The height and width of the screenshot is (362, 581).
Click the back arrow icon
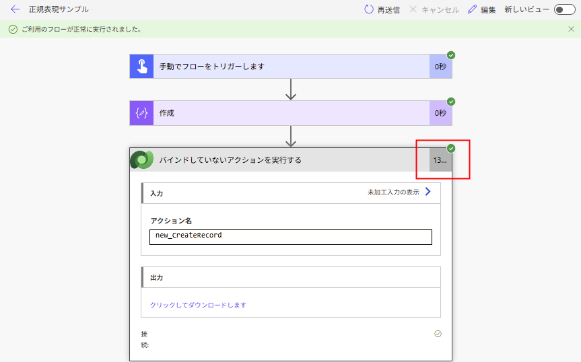point(15,9)
